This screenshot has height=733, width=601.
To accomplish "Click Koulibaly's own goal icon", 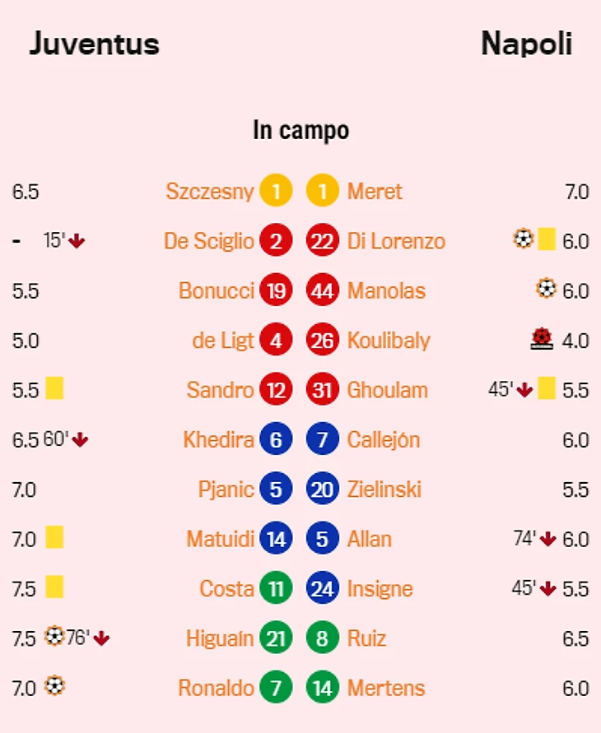I will click(541, 339).
